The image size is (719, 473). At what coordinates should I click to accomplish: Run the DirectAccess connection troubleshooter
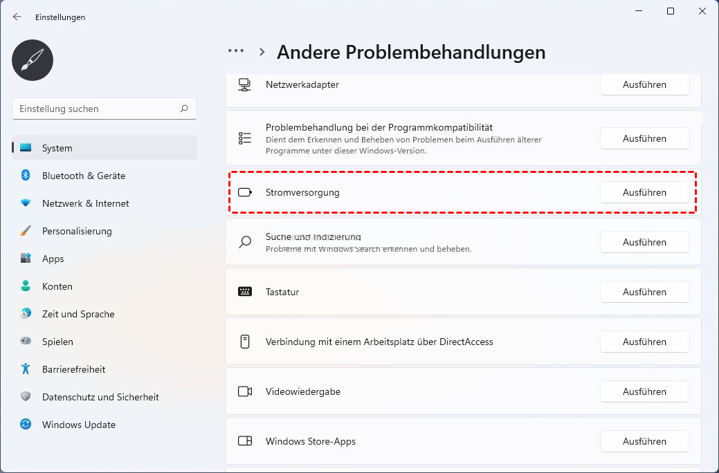[644, 342]
